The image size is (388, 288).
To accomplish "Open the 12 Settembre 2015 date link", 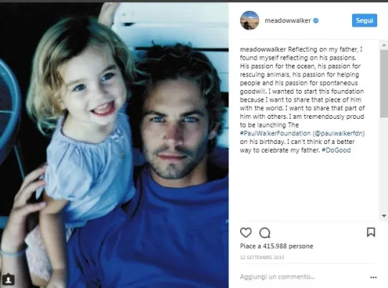I will pyautogui.click(x=262, y=258).
